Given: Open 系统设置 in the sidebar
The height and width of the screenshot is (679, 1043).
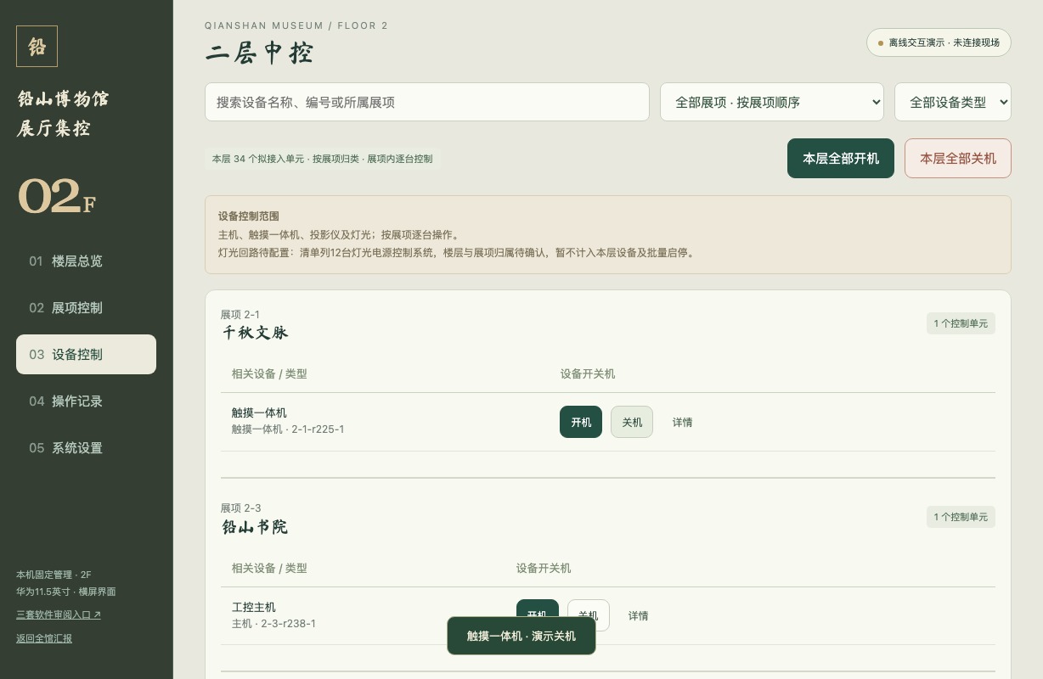Looking at the screenshot, I should coord(86,447).
